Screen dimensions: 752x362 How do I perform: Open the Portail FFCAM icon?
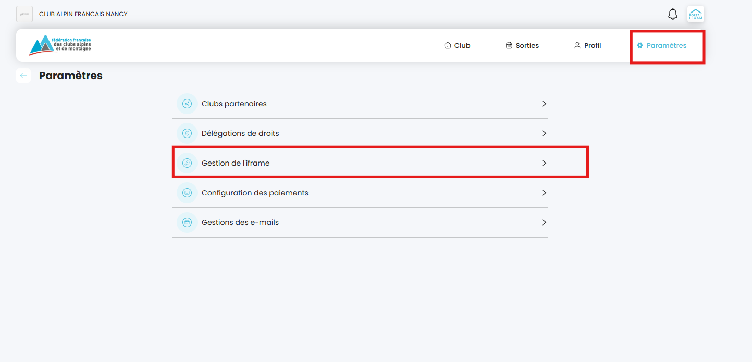[x=695, y=14]
